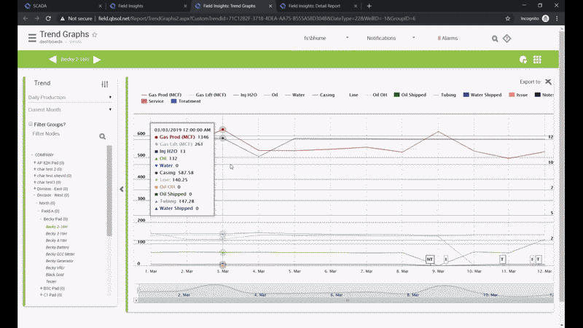
Task: Click the Filter Nodes search magnifier
Action: [x=102, y=136]
